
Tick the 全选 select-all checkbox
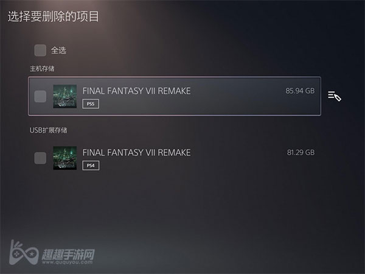(40, 51)
